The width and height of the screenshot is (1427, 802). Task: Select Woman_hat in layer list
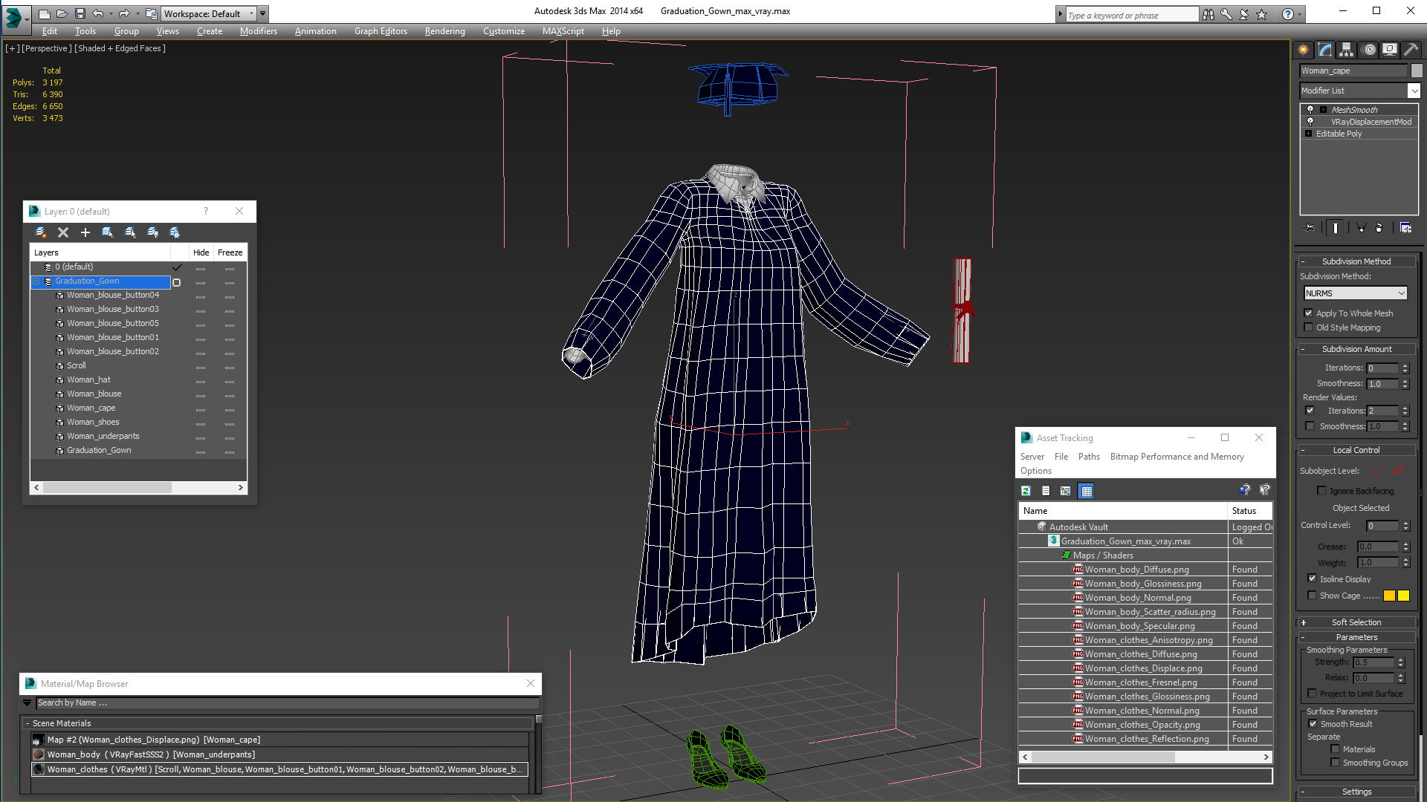[88, 379]
